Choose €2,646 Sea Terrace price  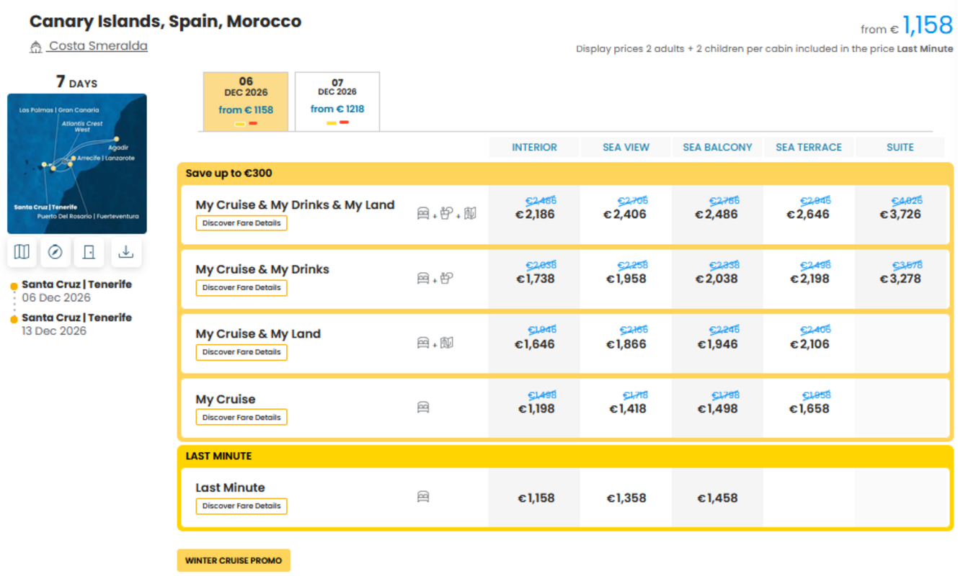pos(809,215)
